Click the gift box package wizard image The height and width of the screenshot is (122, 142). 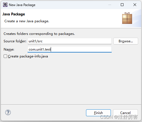click(127, 18)
